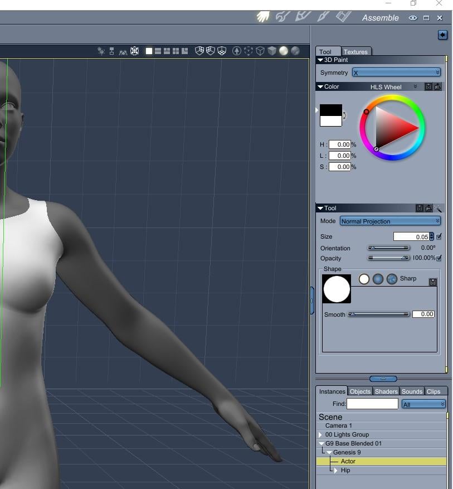The height and width of the screenshot is (489, 453).
Task: Collapse the Tool section header
Action: coord(320,208)
